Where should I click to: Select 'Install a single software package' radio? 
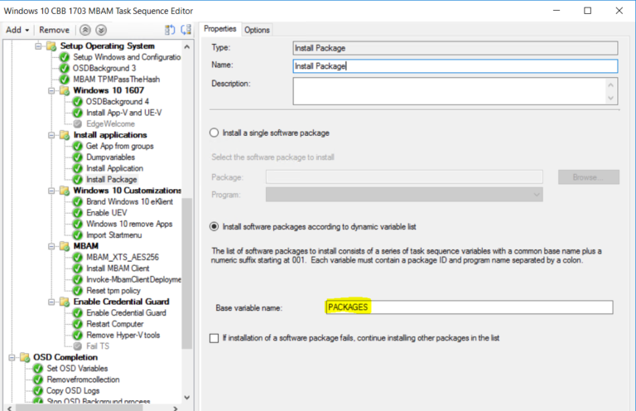(215, 133)
